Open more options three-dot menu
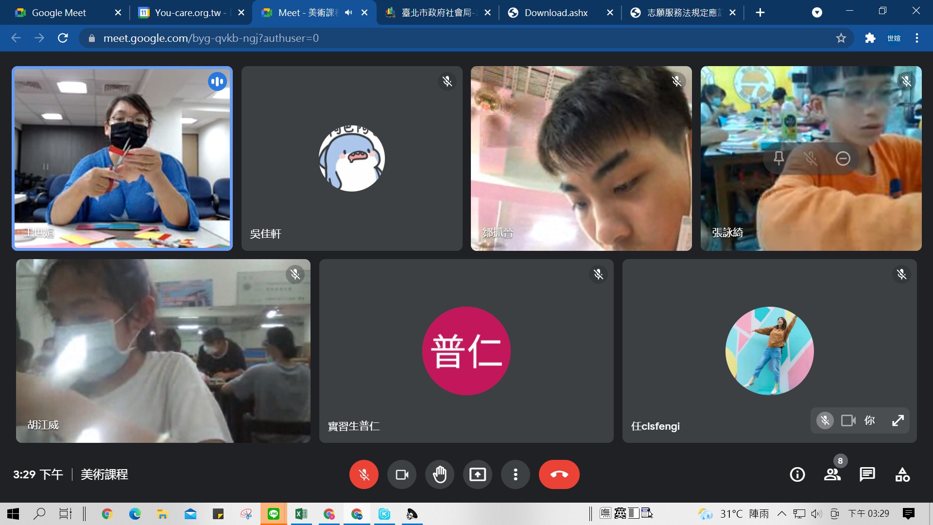 click(516, 474)
